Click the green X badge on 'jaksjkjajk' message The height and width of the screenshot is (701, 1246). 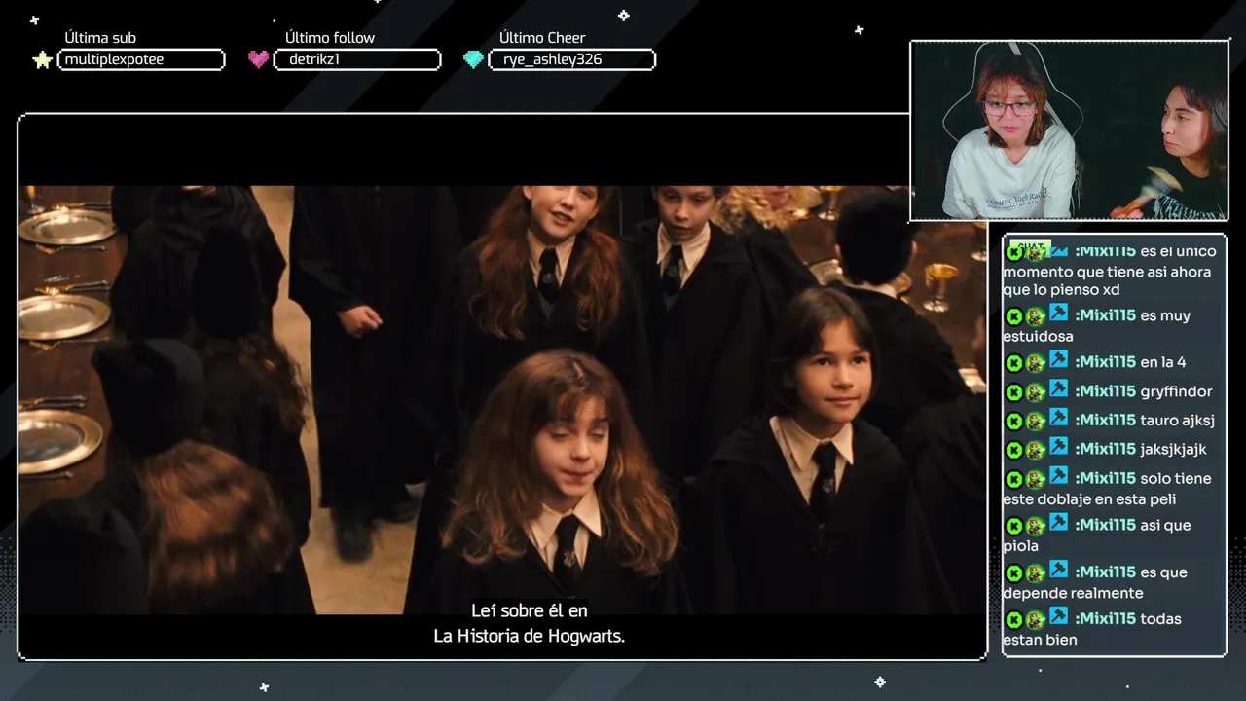click(1013, 450)
